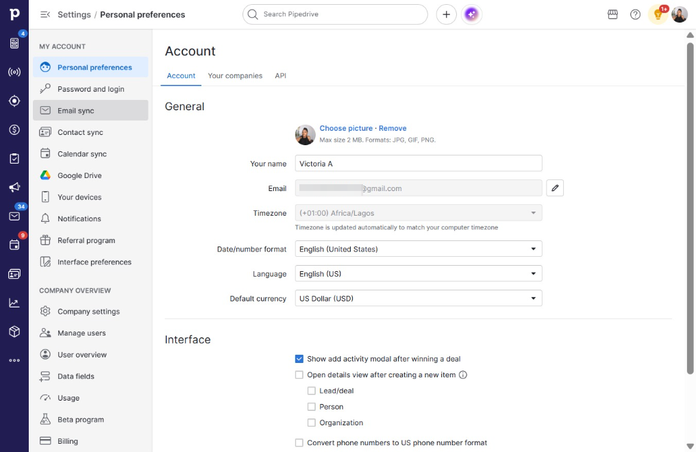Open the Products cube sidebar icon
Image resolution: width=696 pixels, height=452 pixels.
[14, 331]
